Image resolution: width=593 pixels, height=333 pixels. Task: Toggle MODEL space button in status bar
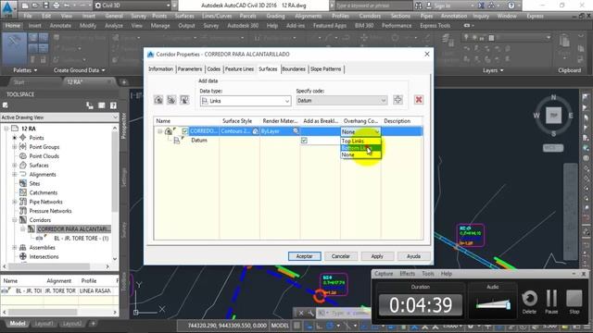tap(280, 325)
